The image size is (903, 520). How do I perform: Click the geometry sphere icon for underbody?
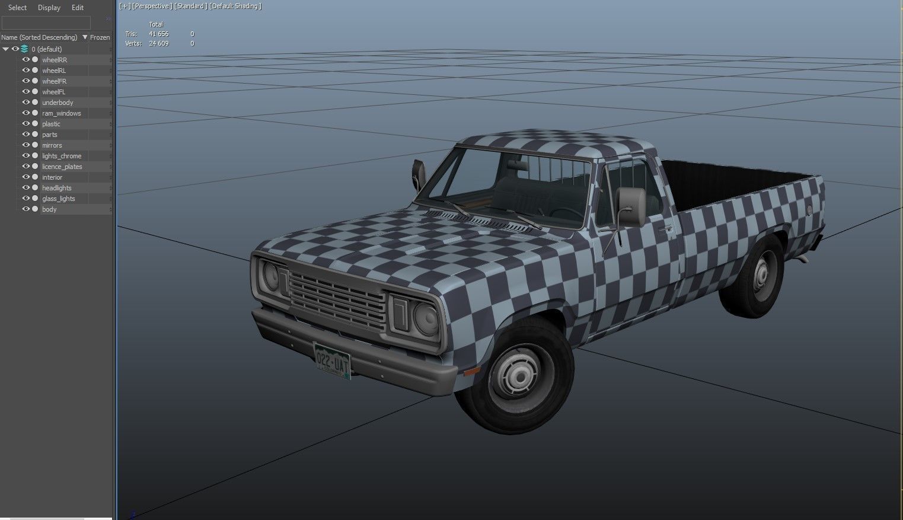click(x=35, y=103)
